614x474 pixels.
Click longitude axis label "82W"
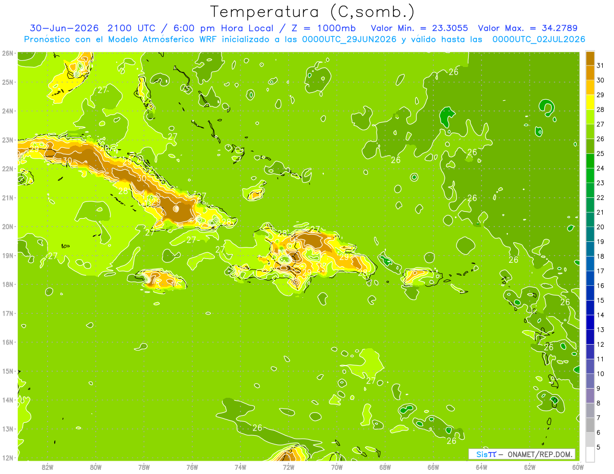coord(47,467)
